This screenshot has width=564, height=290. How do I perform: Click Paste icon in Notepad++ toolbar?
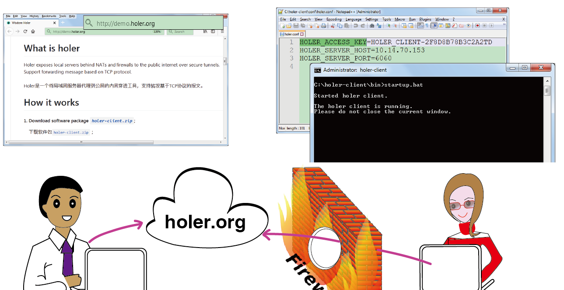point(347,25)
